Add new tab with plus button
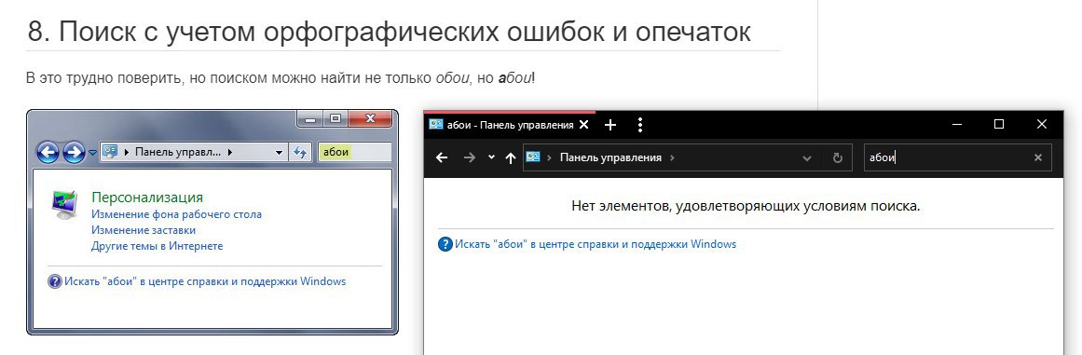Screen dimensions: 1082x355 pos(609,125)
